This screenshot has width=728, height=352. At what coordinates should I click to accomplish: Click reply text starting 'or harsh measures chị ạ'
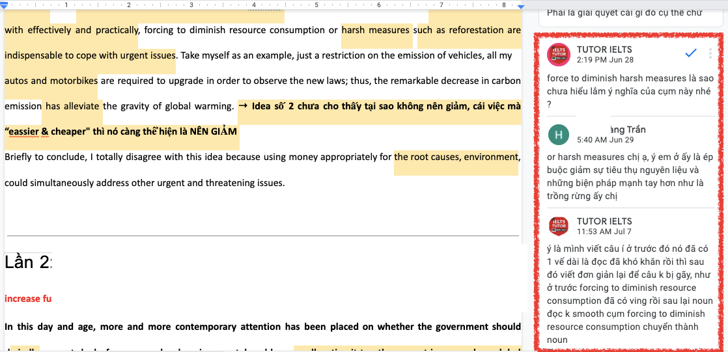[x=630, y=177]
